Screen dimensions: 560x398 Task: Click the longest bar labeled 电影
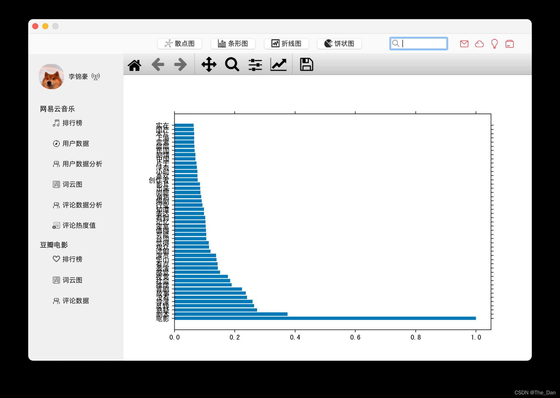pos(325,318)
